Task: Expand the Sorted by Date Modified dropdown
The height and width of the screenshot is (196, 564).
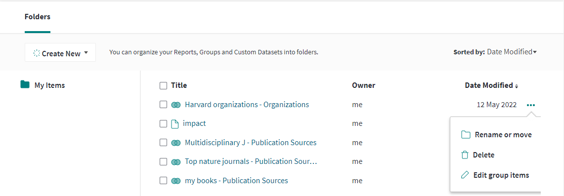Action: point(512,52)
